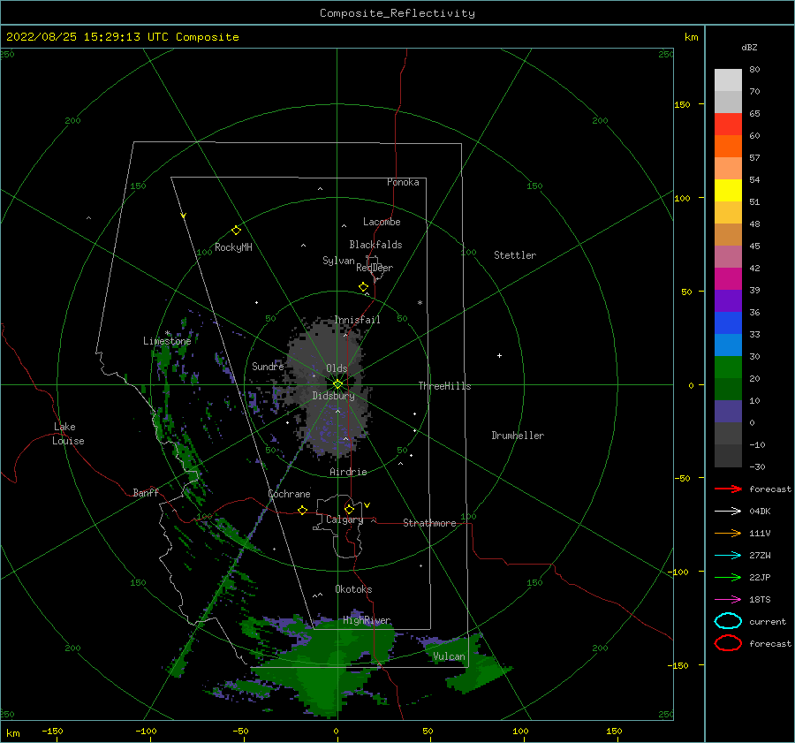Click the Vulcan city label
The width and height of the screenshot is (795, 743).
pyautogui.click(x=449, y=656)
